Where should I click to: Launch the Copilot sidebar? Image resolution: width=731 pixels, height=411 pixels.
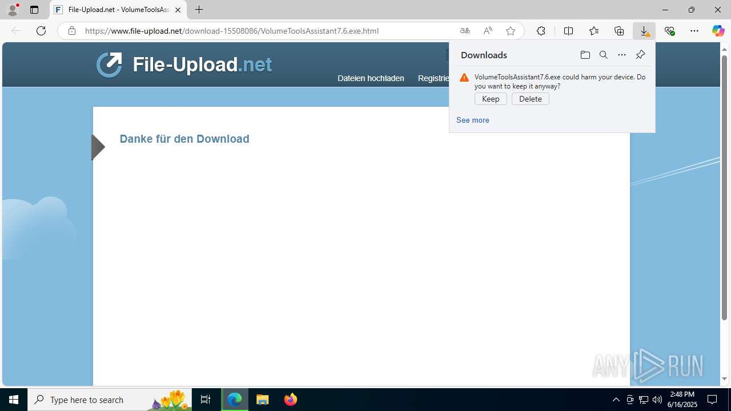718,31
